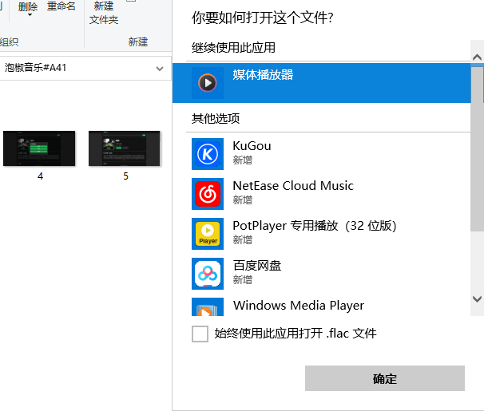Enable 始终使用此应用打开 .flac 文件 checkbox
The image size is (484, 411).
pos(200,334)
